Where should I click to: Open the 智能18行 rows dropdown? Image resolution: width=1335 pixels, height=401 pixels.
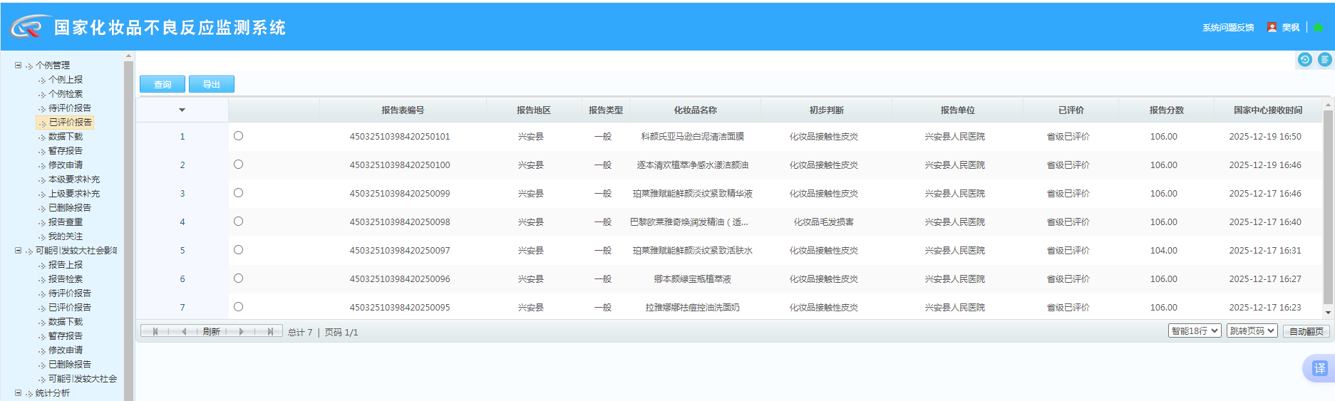click(1195, 331)
